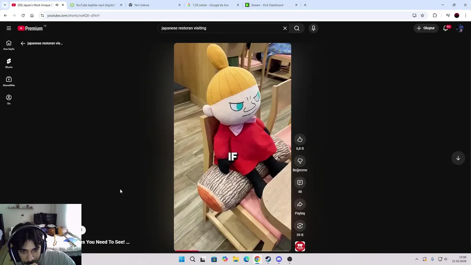Viewport: 471px width, 265px height.
Task: Reload the current page
Action: [23, 15]
